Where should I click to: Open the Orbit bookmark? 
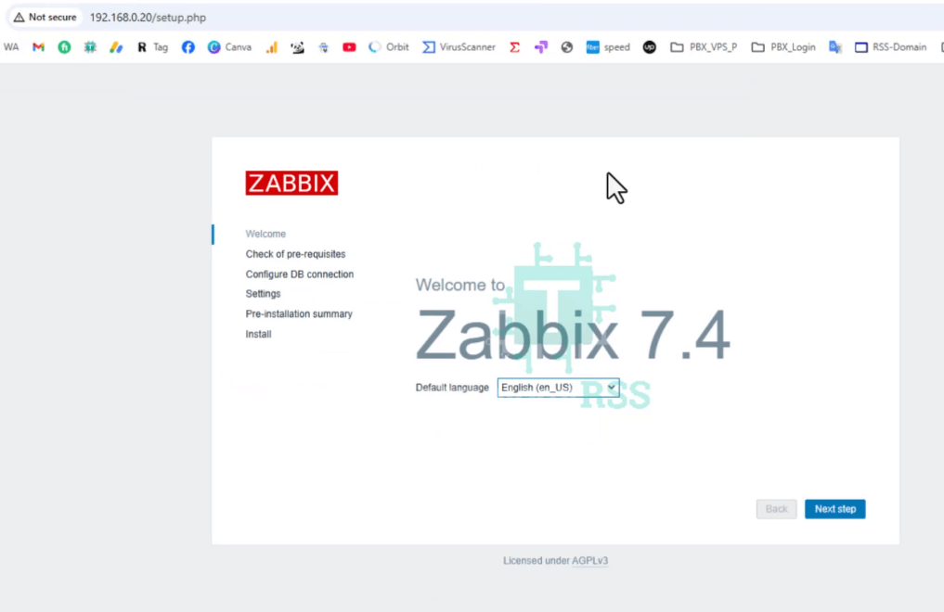[388, 47]
